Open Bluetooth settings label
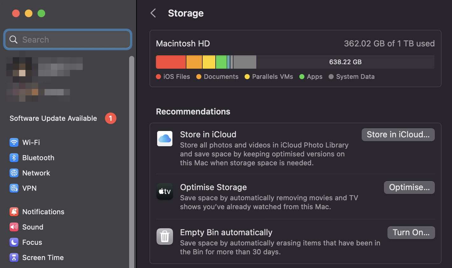Image resolution: width=452 pixels, height=268 pixels. pos(38,158)
